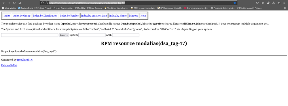Open the Library toolbar icon
The height and width of the screenshot is (106, 288).
click(x=263, y=3)
